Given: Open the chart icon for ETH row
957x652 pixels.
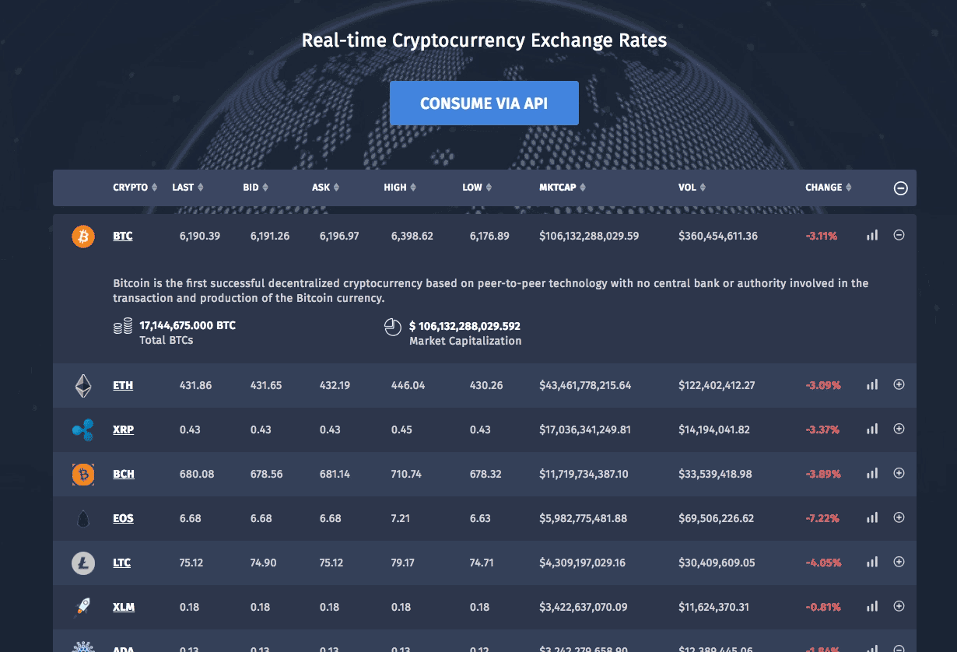Looking at the screenshot, I should 872,384.
